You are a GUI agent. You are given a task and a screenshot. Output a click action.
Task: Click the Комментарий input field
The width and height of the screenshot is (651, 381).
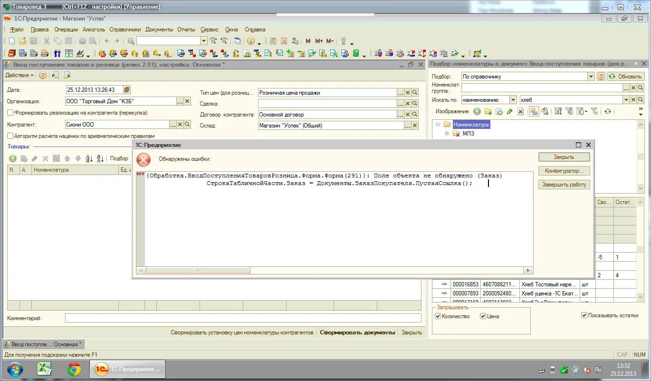[243, 318]
